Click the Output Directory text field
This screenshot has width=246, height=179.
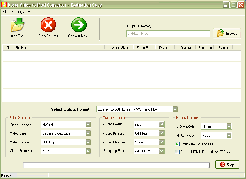coord(167,34)
